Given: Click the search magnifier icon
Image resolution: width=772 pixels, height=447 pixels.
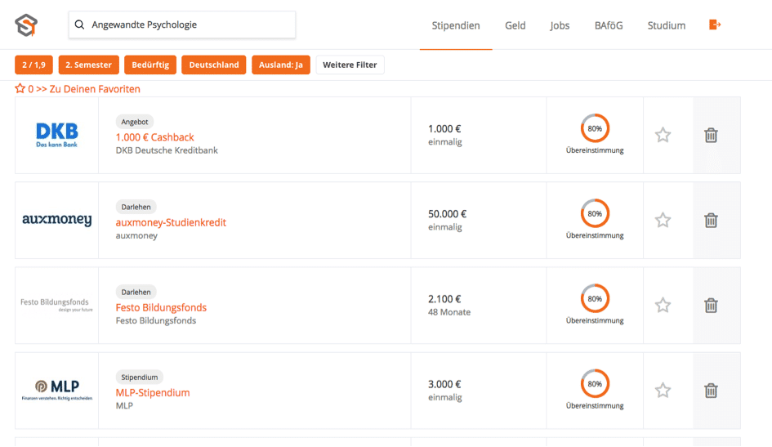Looking at the screenshot, I should pos(79,25).
